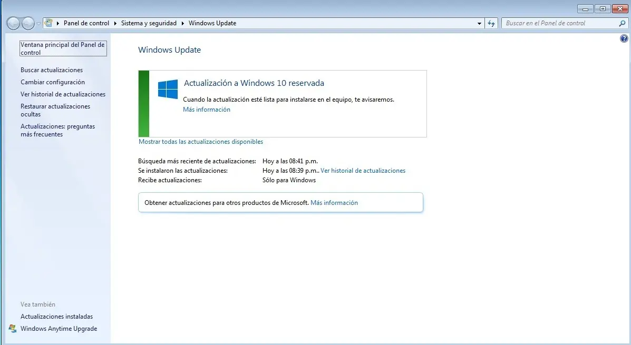Open Help via the blue question mark icon
The image size is (631, 345).
pyautogui.click(x=624, y=38)
